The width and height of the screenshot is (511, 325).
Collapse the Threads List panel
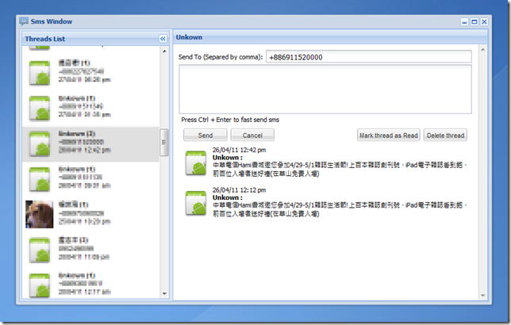pyautogui.click(x=163, y=39)
